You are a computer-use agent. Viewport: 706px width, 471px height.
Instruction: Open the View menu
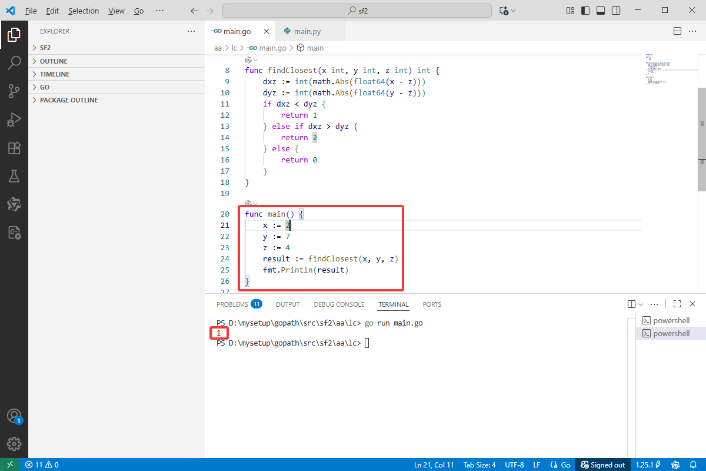(x=116, y=11)
